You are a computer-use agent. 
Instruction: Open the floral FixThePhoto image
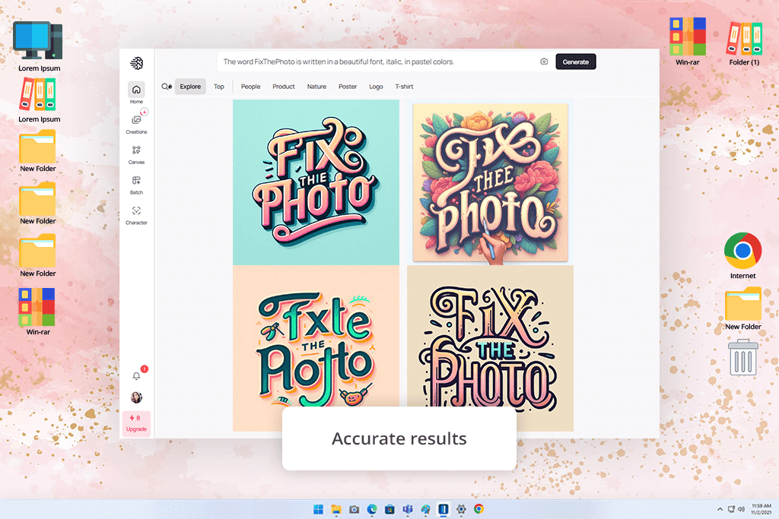[x=491, y=182]
